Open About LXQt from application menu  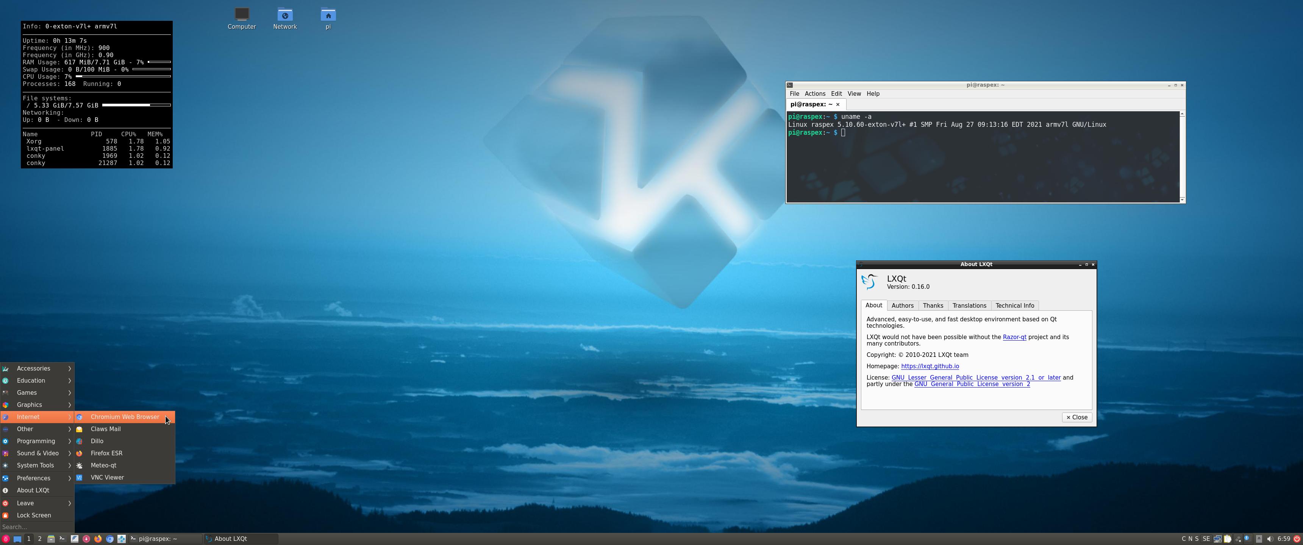pyautogui.click(x=33, y=490)
